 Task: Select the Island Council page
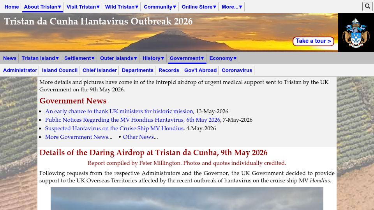60,70
